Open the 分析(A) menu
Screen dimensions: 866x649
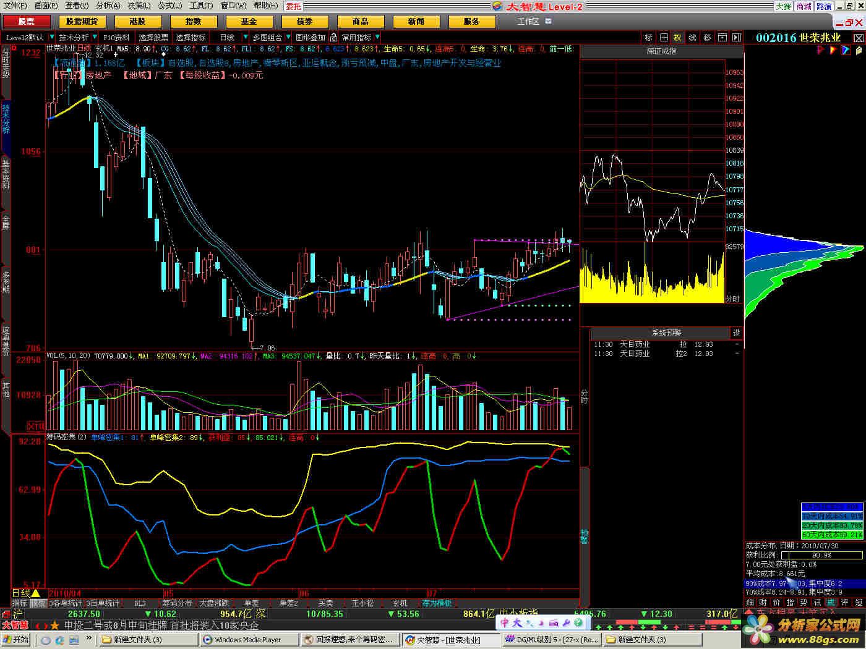(108, 6)
